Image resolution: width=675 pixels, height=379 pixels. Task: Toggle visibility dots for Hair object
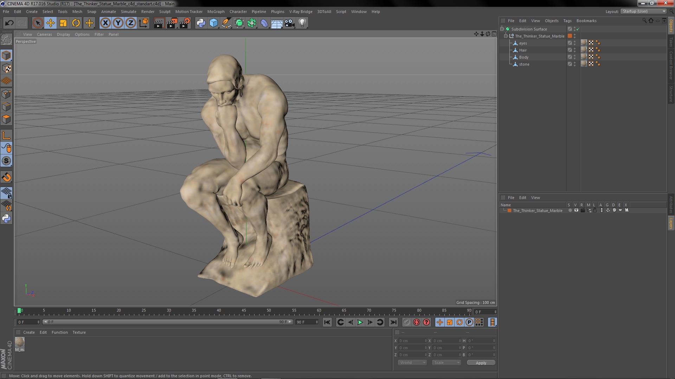575,50
